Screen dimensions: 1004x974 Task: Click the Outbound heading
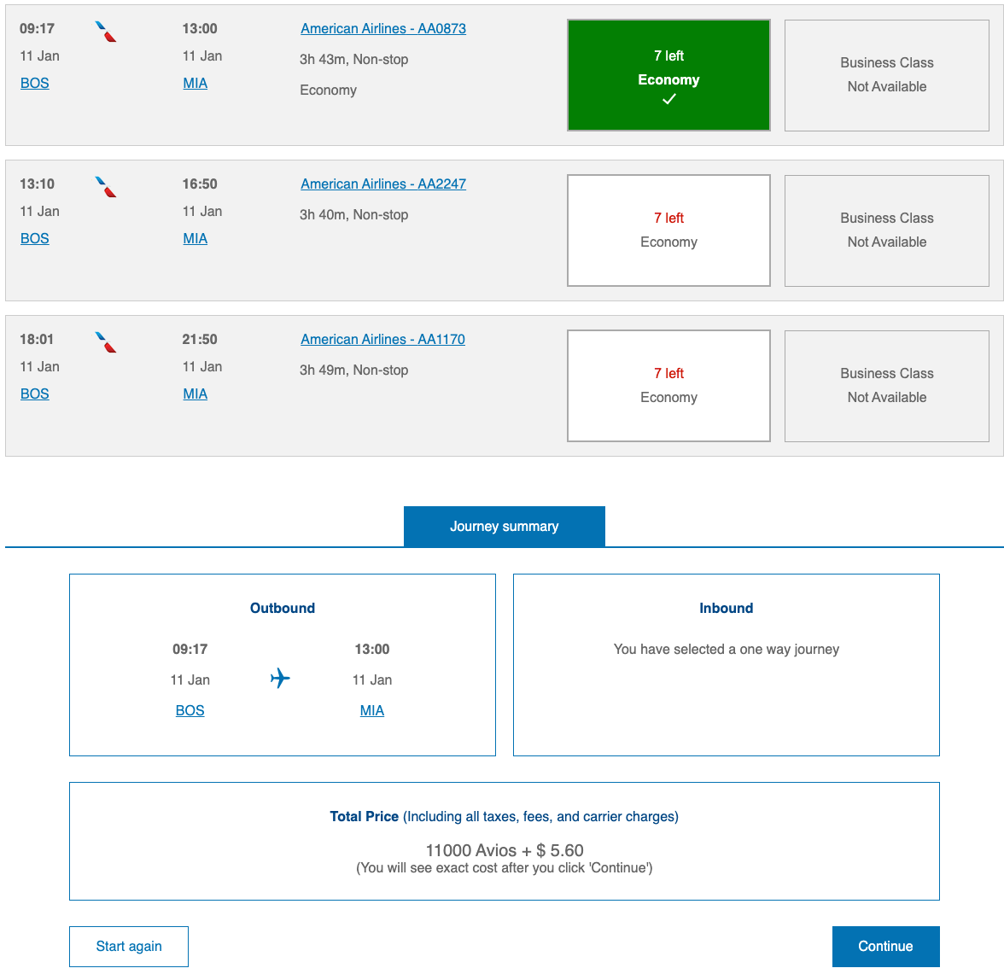283,609
